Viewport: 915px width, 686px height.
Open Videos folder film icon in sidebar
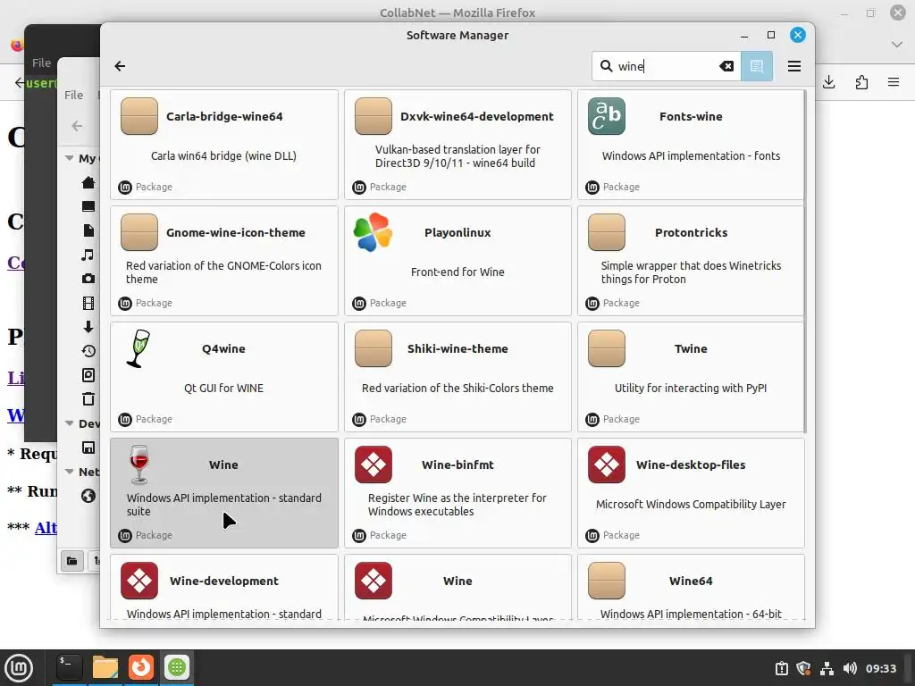pyautogui.click(x=88, y=303)
